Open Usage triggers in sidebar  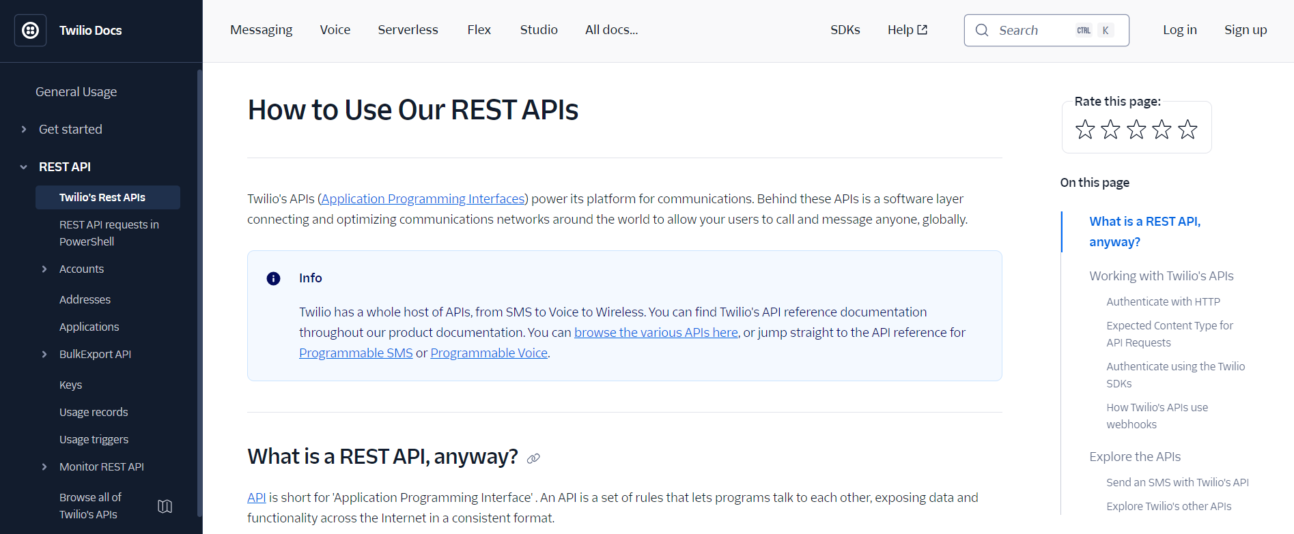tap(94, 439)
